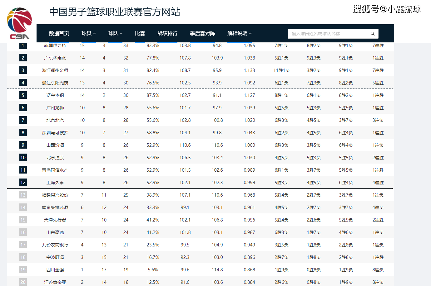Open the 战绩排行 menu item

[167, 33]
